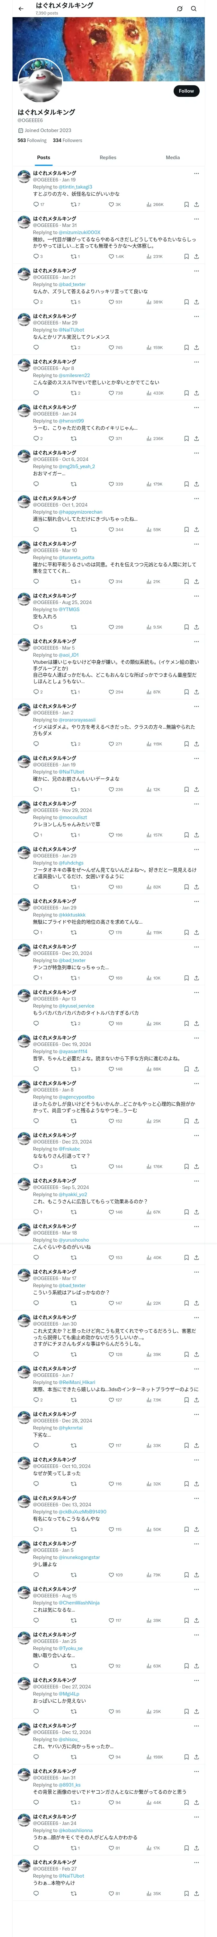
Task: Click the refresh icon in the header
Action: [180, 9]
